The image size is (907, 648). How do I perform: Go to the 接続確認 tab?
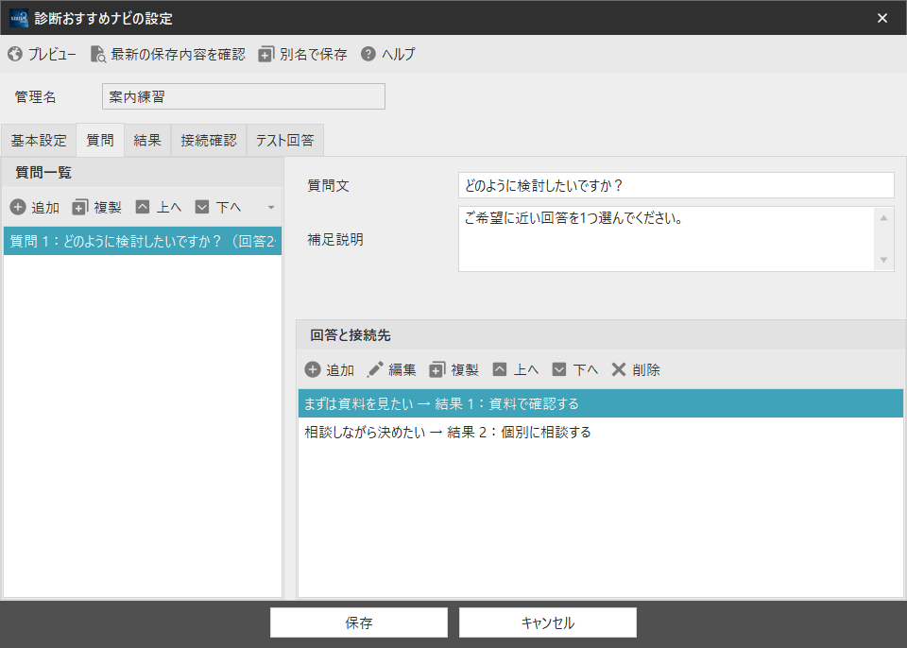209,140
